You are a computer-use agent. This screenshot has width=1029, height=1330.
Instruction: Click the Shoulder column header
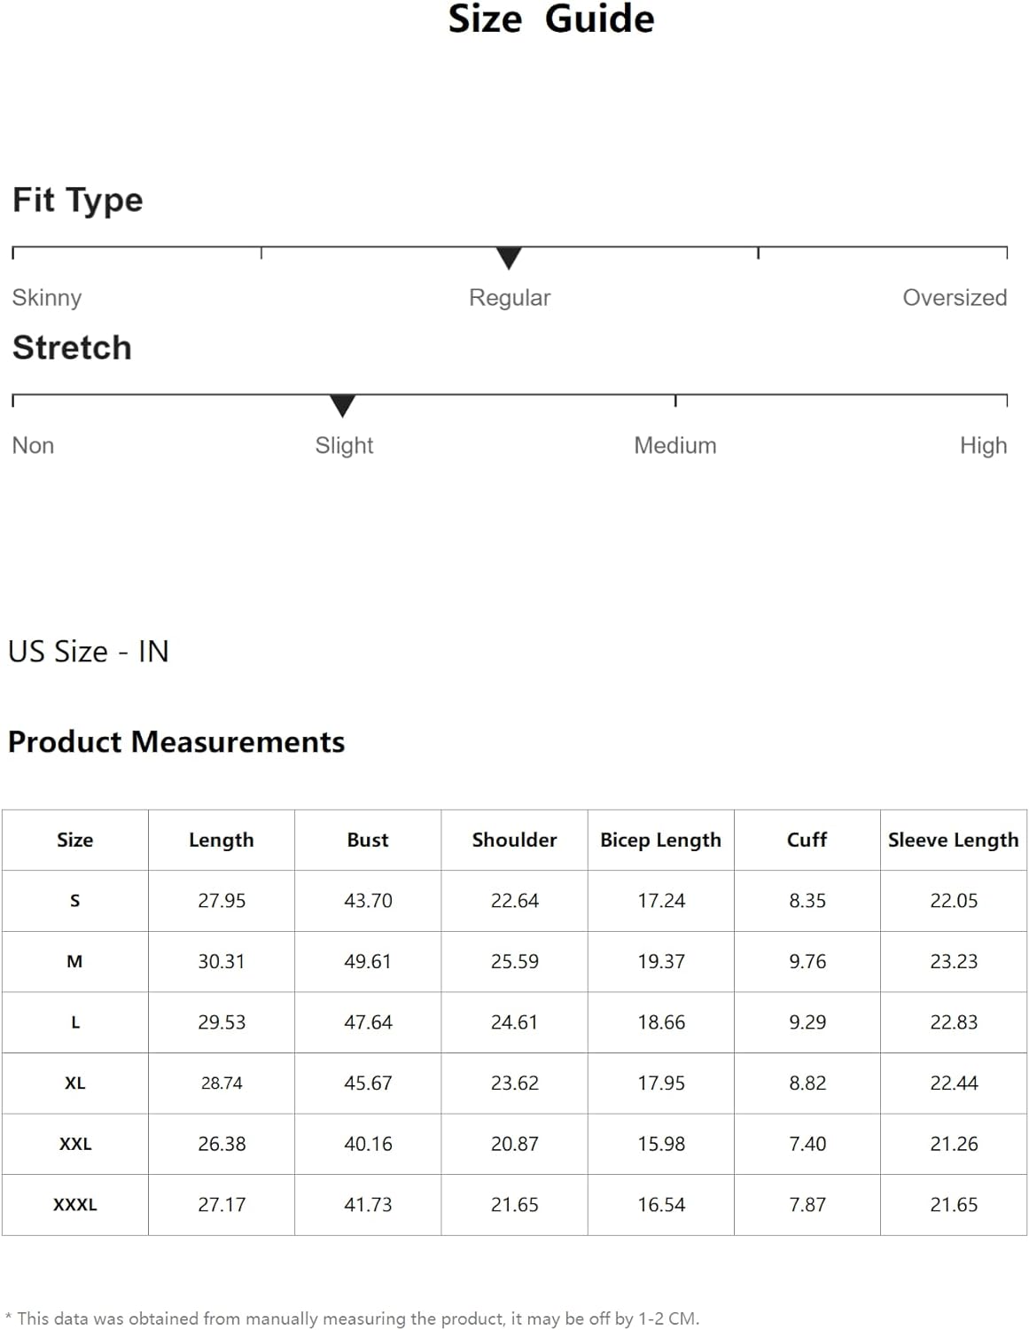click(515, 840)
